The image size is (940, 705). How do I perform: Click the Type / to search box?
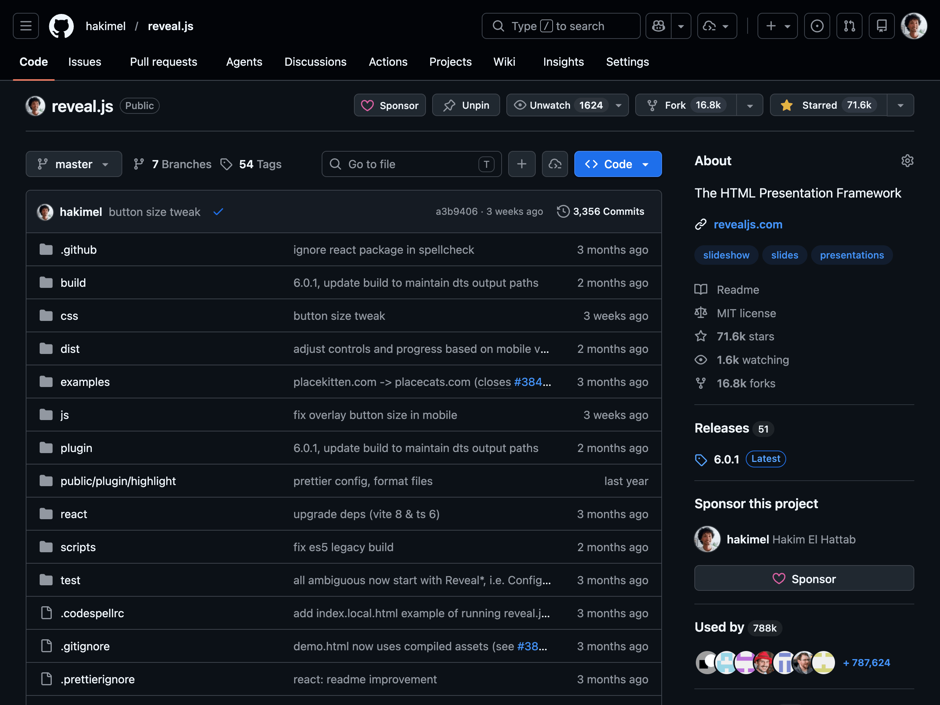point(561,26)
